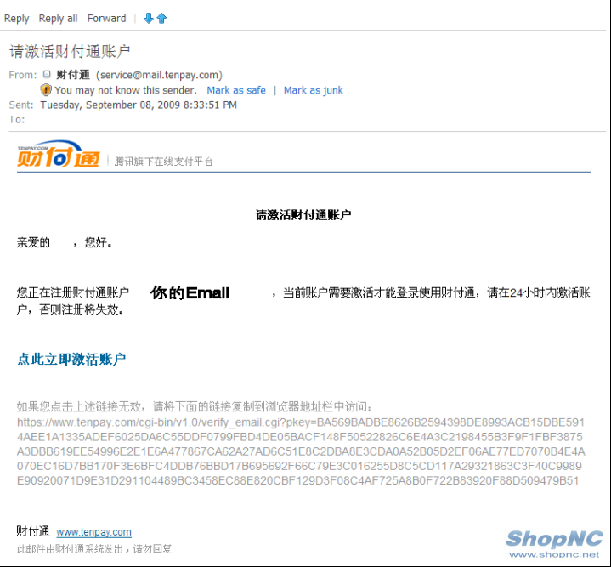Click sender address service@mail.tenpay.com

(x=160, y=75)
